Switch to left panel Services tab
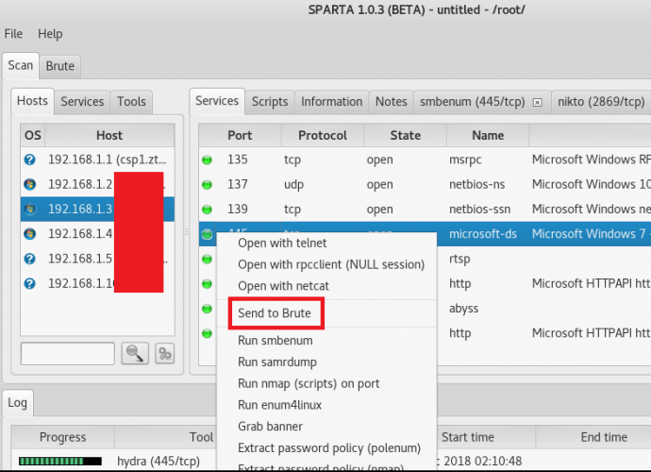 [x=82, y=102]
